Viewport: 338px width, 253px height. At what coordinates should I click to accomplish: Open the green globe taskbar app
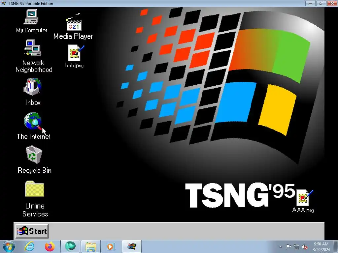70,246
